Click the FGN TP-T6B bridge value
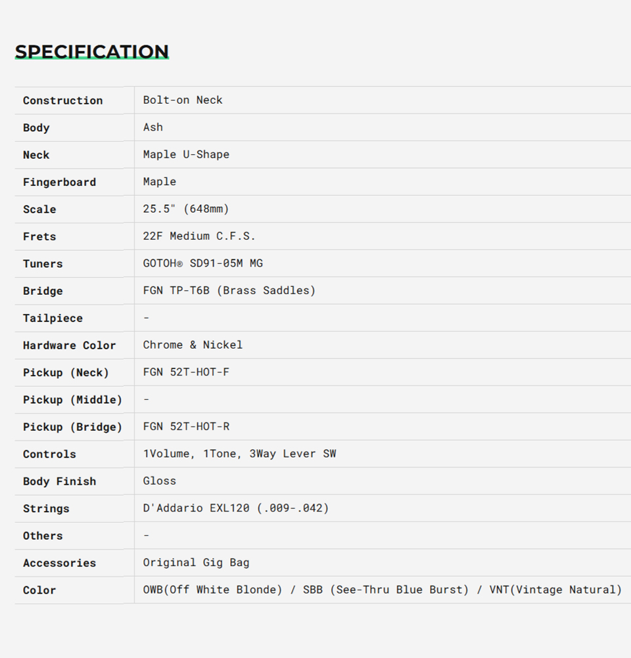Image resolution: width=631 pixels, height=658 pixels. point(229,290)
